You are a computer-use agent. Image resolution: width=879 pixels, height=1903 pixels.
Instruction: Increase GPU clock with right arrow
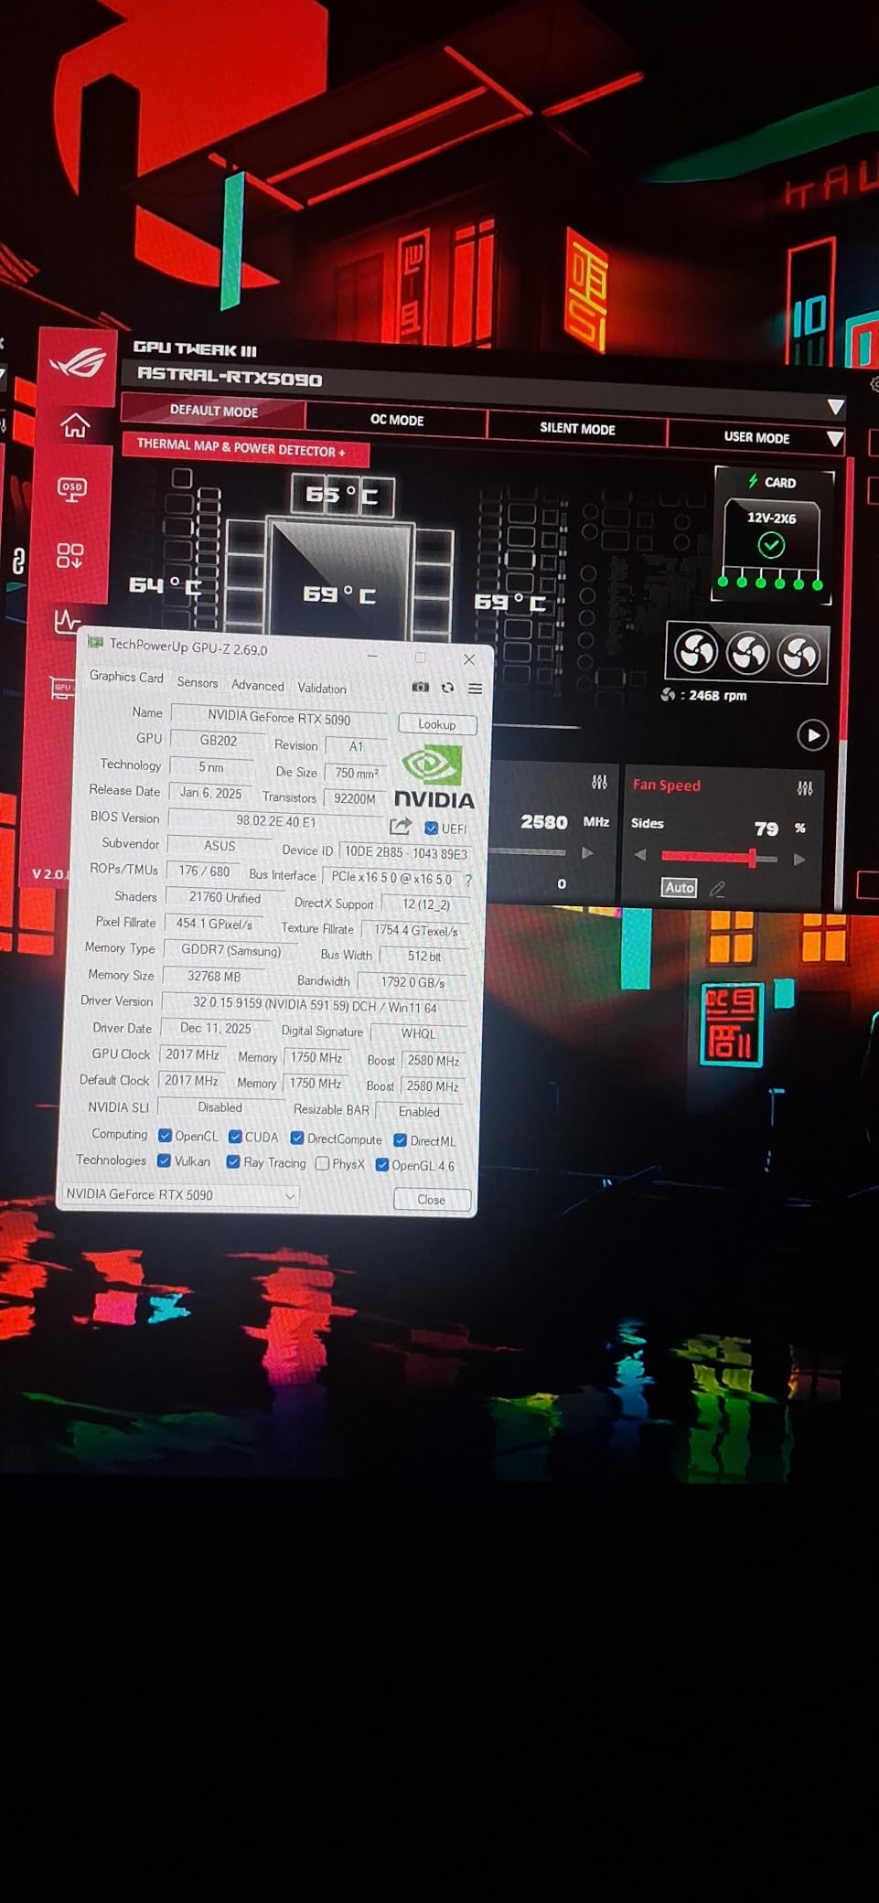pos(587,853)
